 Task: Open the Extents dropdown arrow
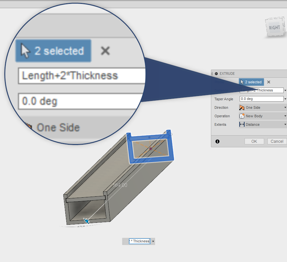(285, 124)
